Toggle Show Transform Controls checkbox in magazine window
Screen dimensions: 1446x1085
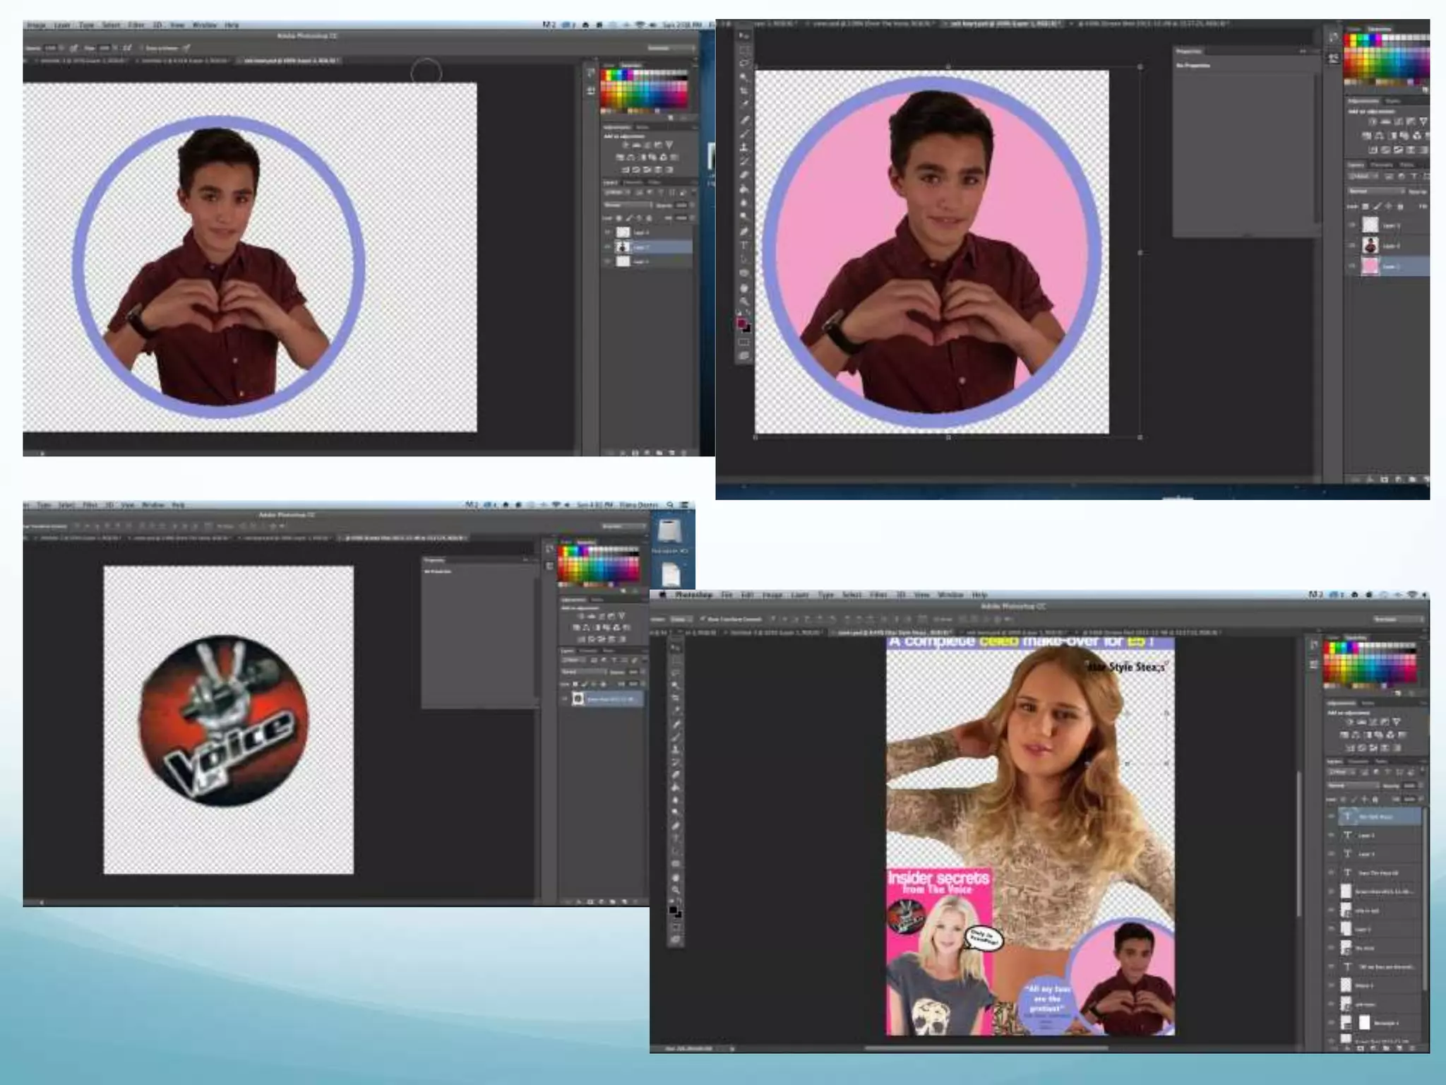702,619
